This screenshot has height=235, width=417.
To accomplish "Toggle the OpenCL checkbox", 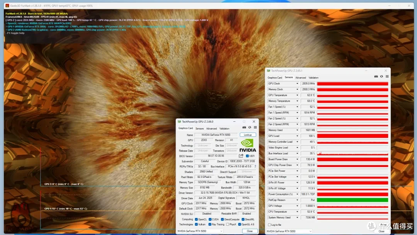I will pos(196,220).
